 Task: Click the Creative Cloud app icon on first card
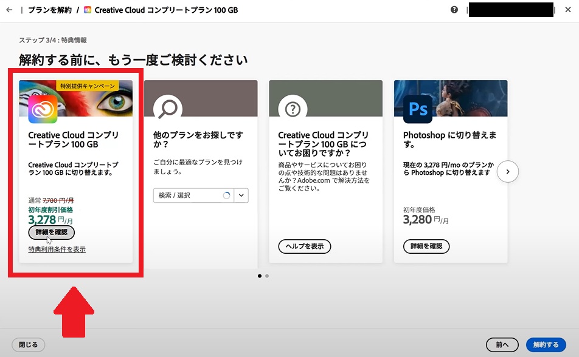point(43,109)
